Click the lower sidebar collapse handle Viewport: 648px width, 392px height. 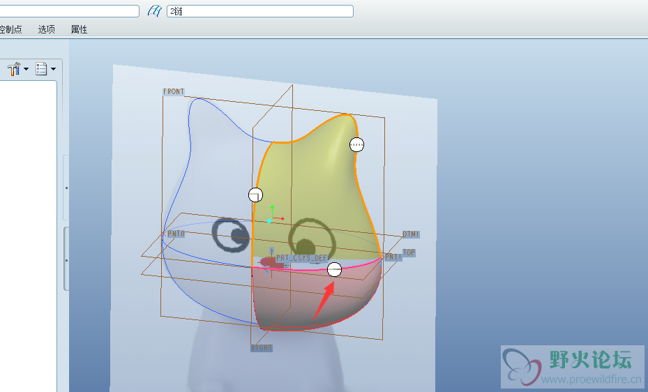[66, 259]
